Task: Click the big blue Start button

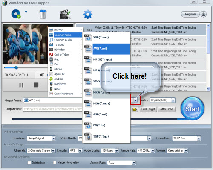Action: pyautogui.click(x=193, y=108)
